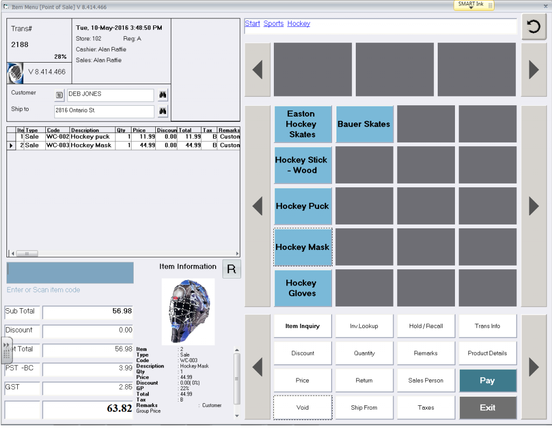Choose the Bauer Skates category
This screenshot has height=442, width=552.
tap(364, 124)
